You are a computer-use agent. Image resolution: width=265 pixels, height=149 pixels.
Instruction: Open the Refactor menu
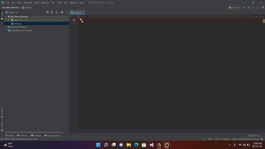click(45, 3)
